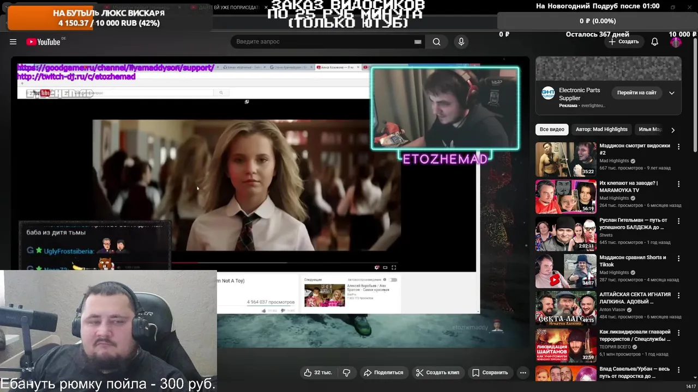The image size is (698, 392).
Task: Open the ТЕОРИЯ ВСЕГО channel name
Action: click(x=615, y=347)
